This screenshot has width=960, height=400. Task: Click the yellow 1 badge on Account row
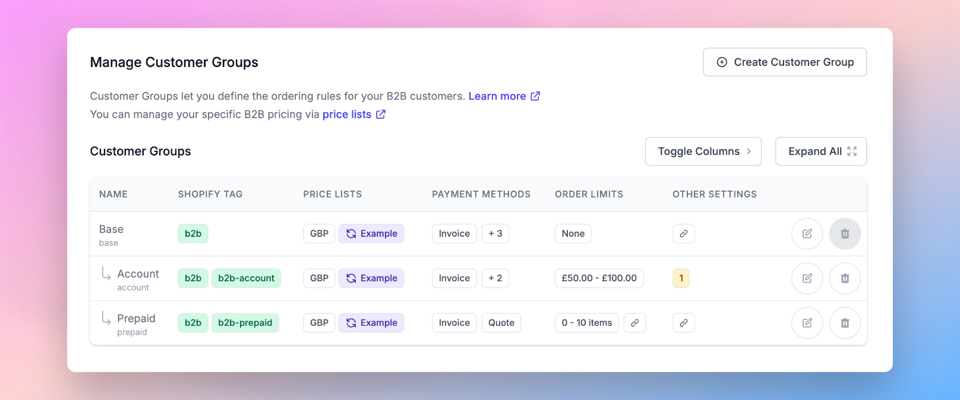(x=681, y=278)
